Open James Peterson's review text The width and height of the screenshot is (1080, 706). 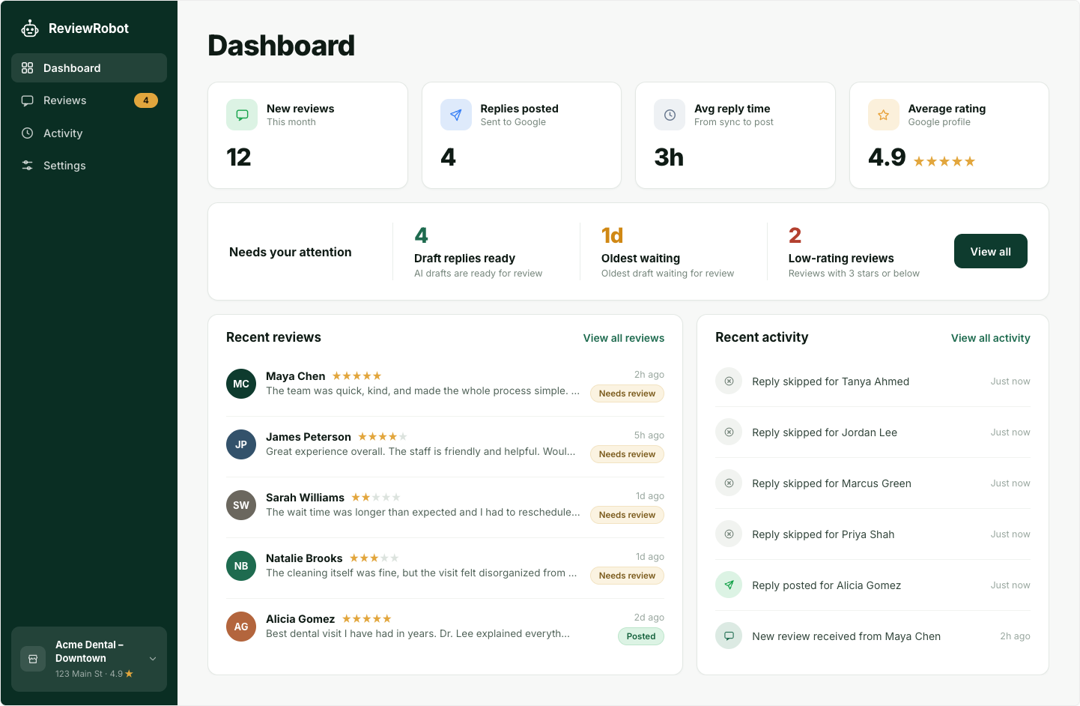click(x=421, y=452)
